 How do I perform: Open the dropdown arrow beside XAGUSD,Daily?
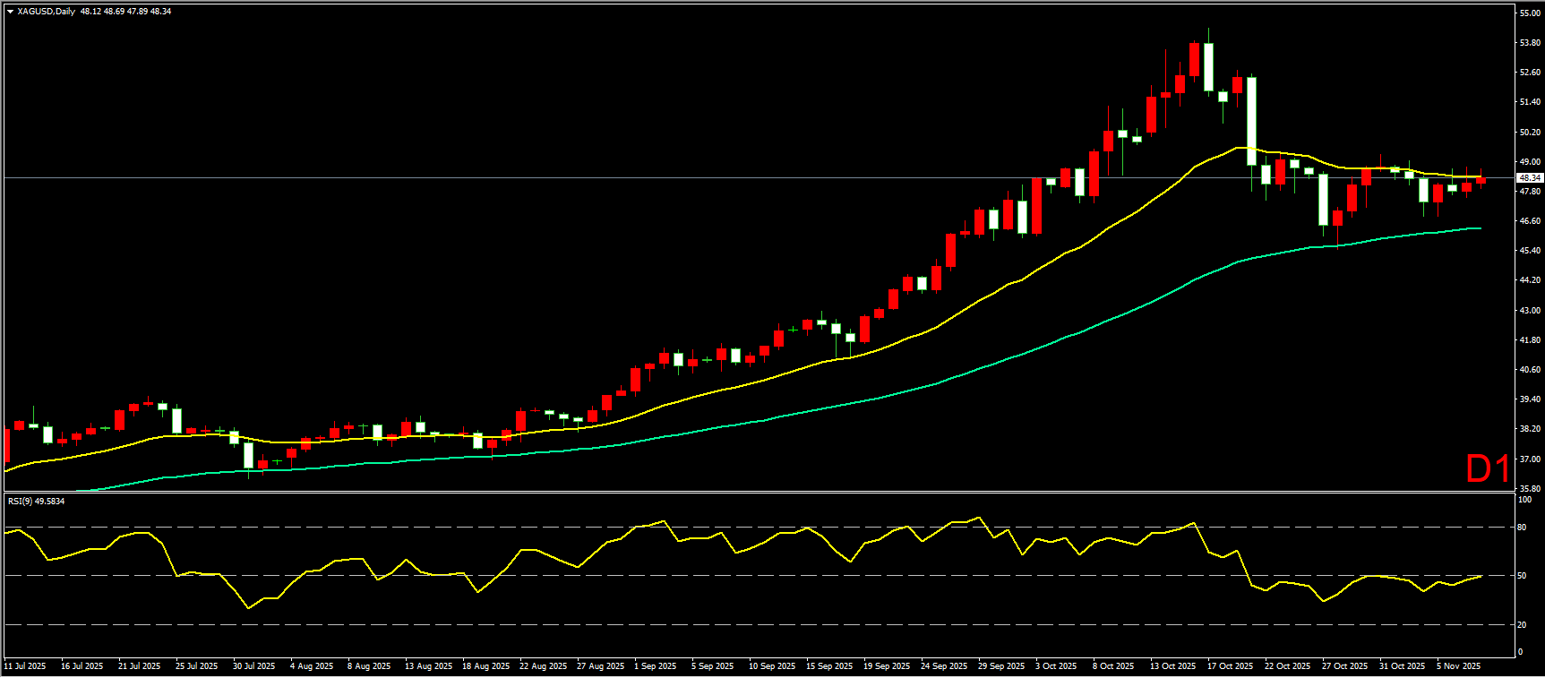tap(10, 12)
